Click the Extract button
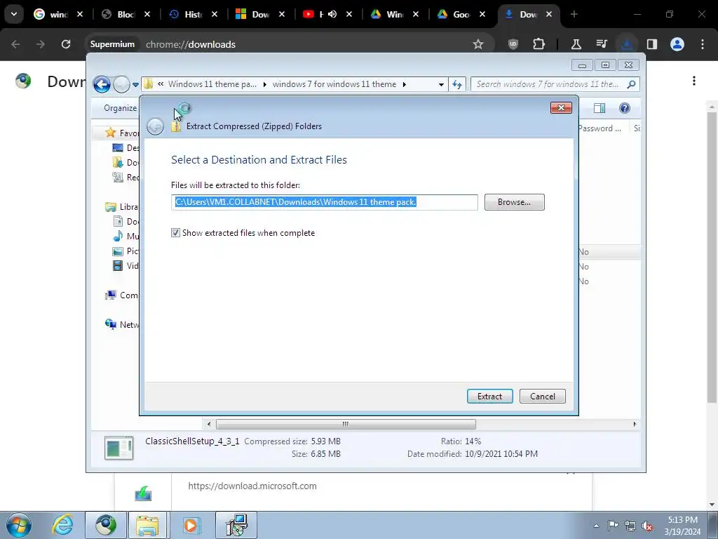 tap(489, 396)
